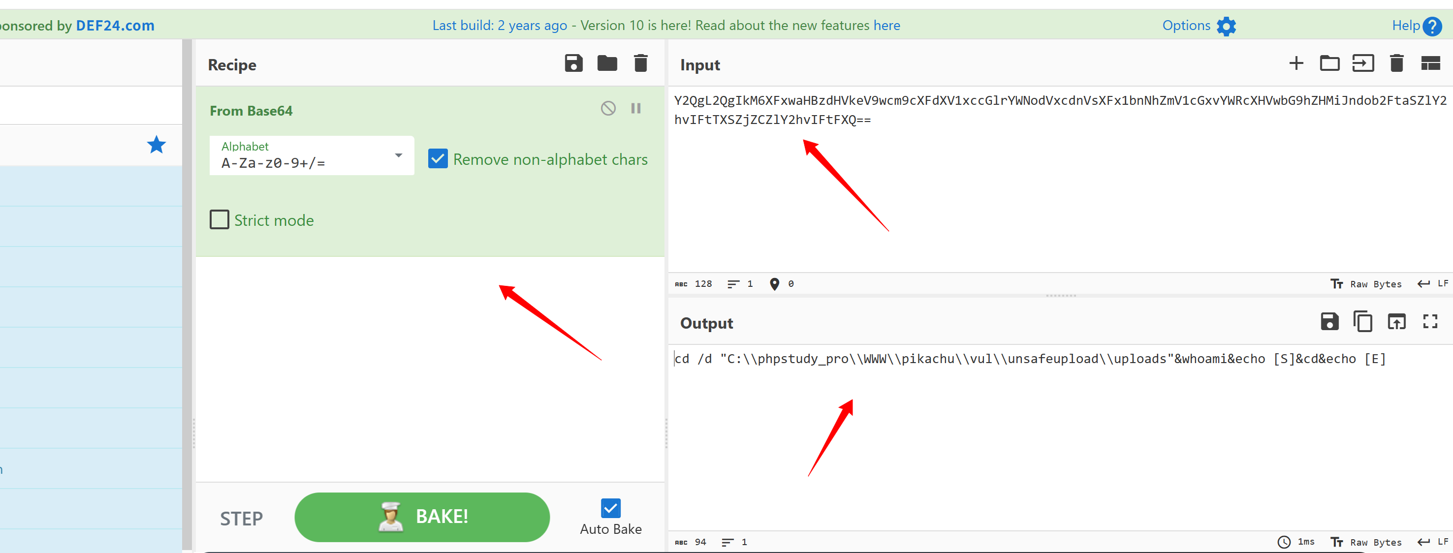Save output to file
Image resolution: width=1453 pixels, height=553 pixels.
click(x=1329, y=322)
